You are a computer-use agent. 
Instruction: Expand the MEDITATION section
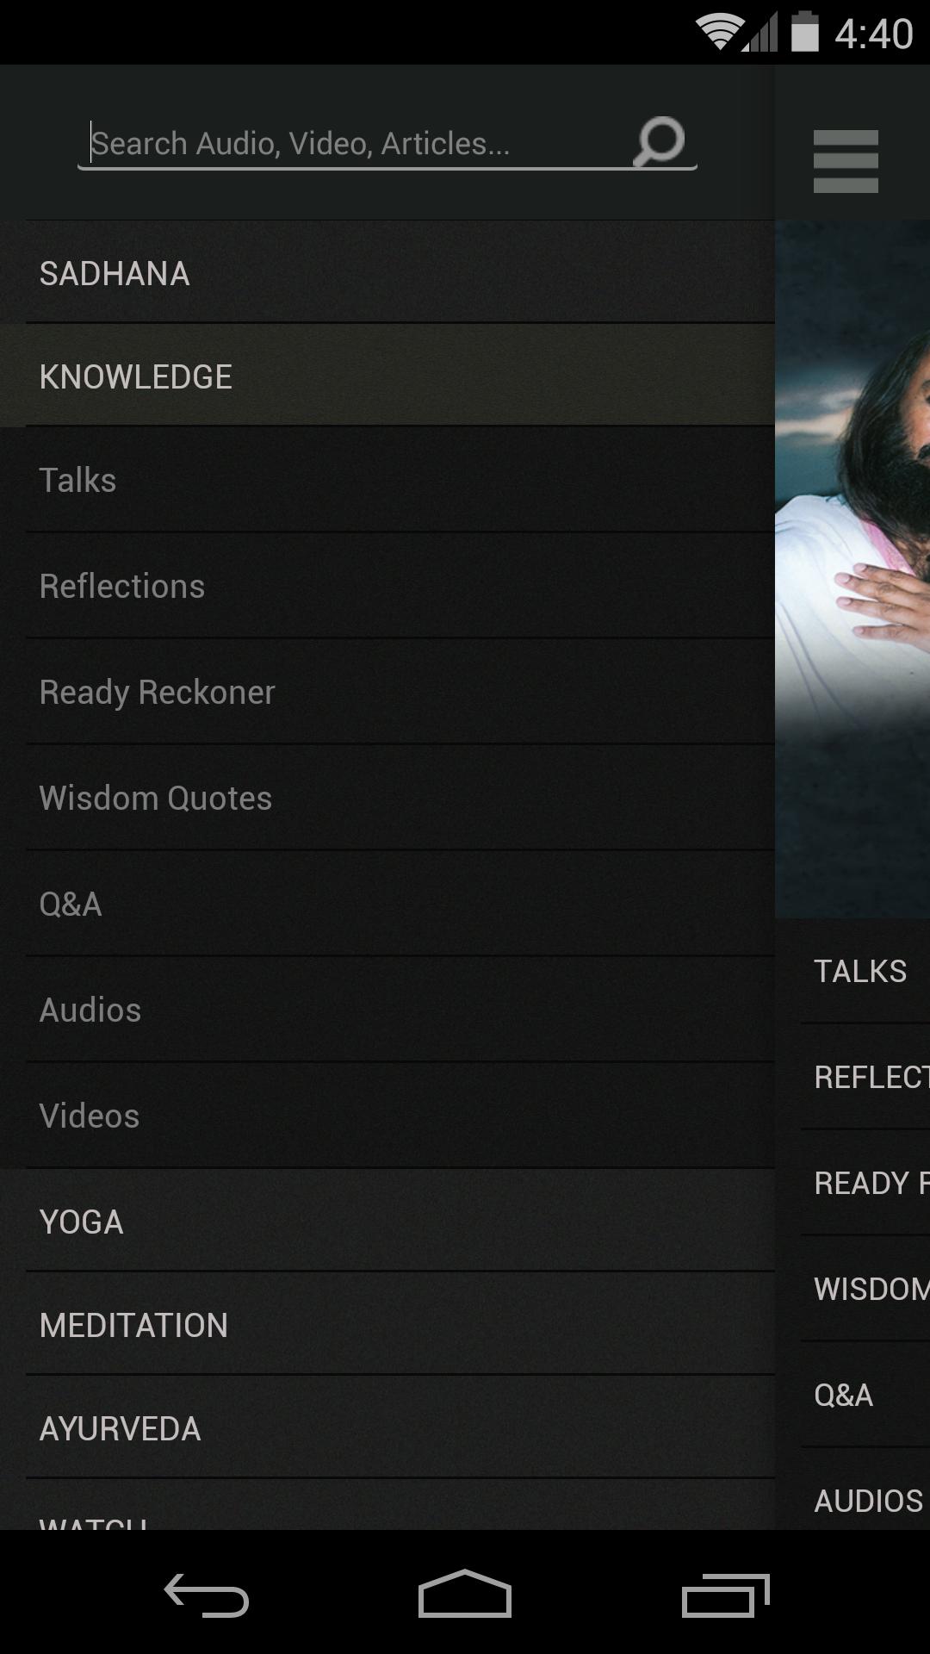(387, 1324)
